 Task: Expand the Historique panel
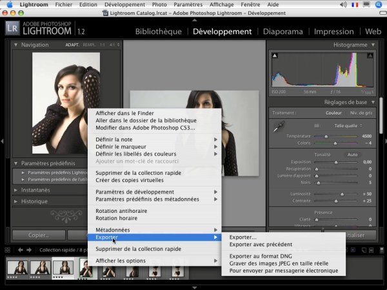click(x=15, y=201)
